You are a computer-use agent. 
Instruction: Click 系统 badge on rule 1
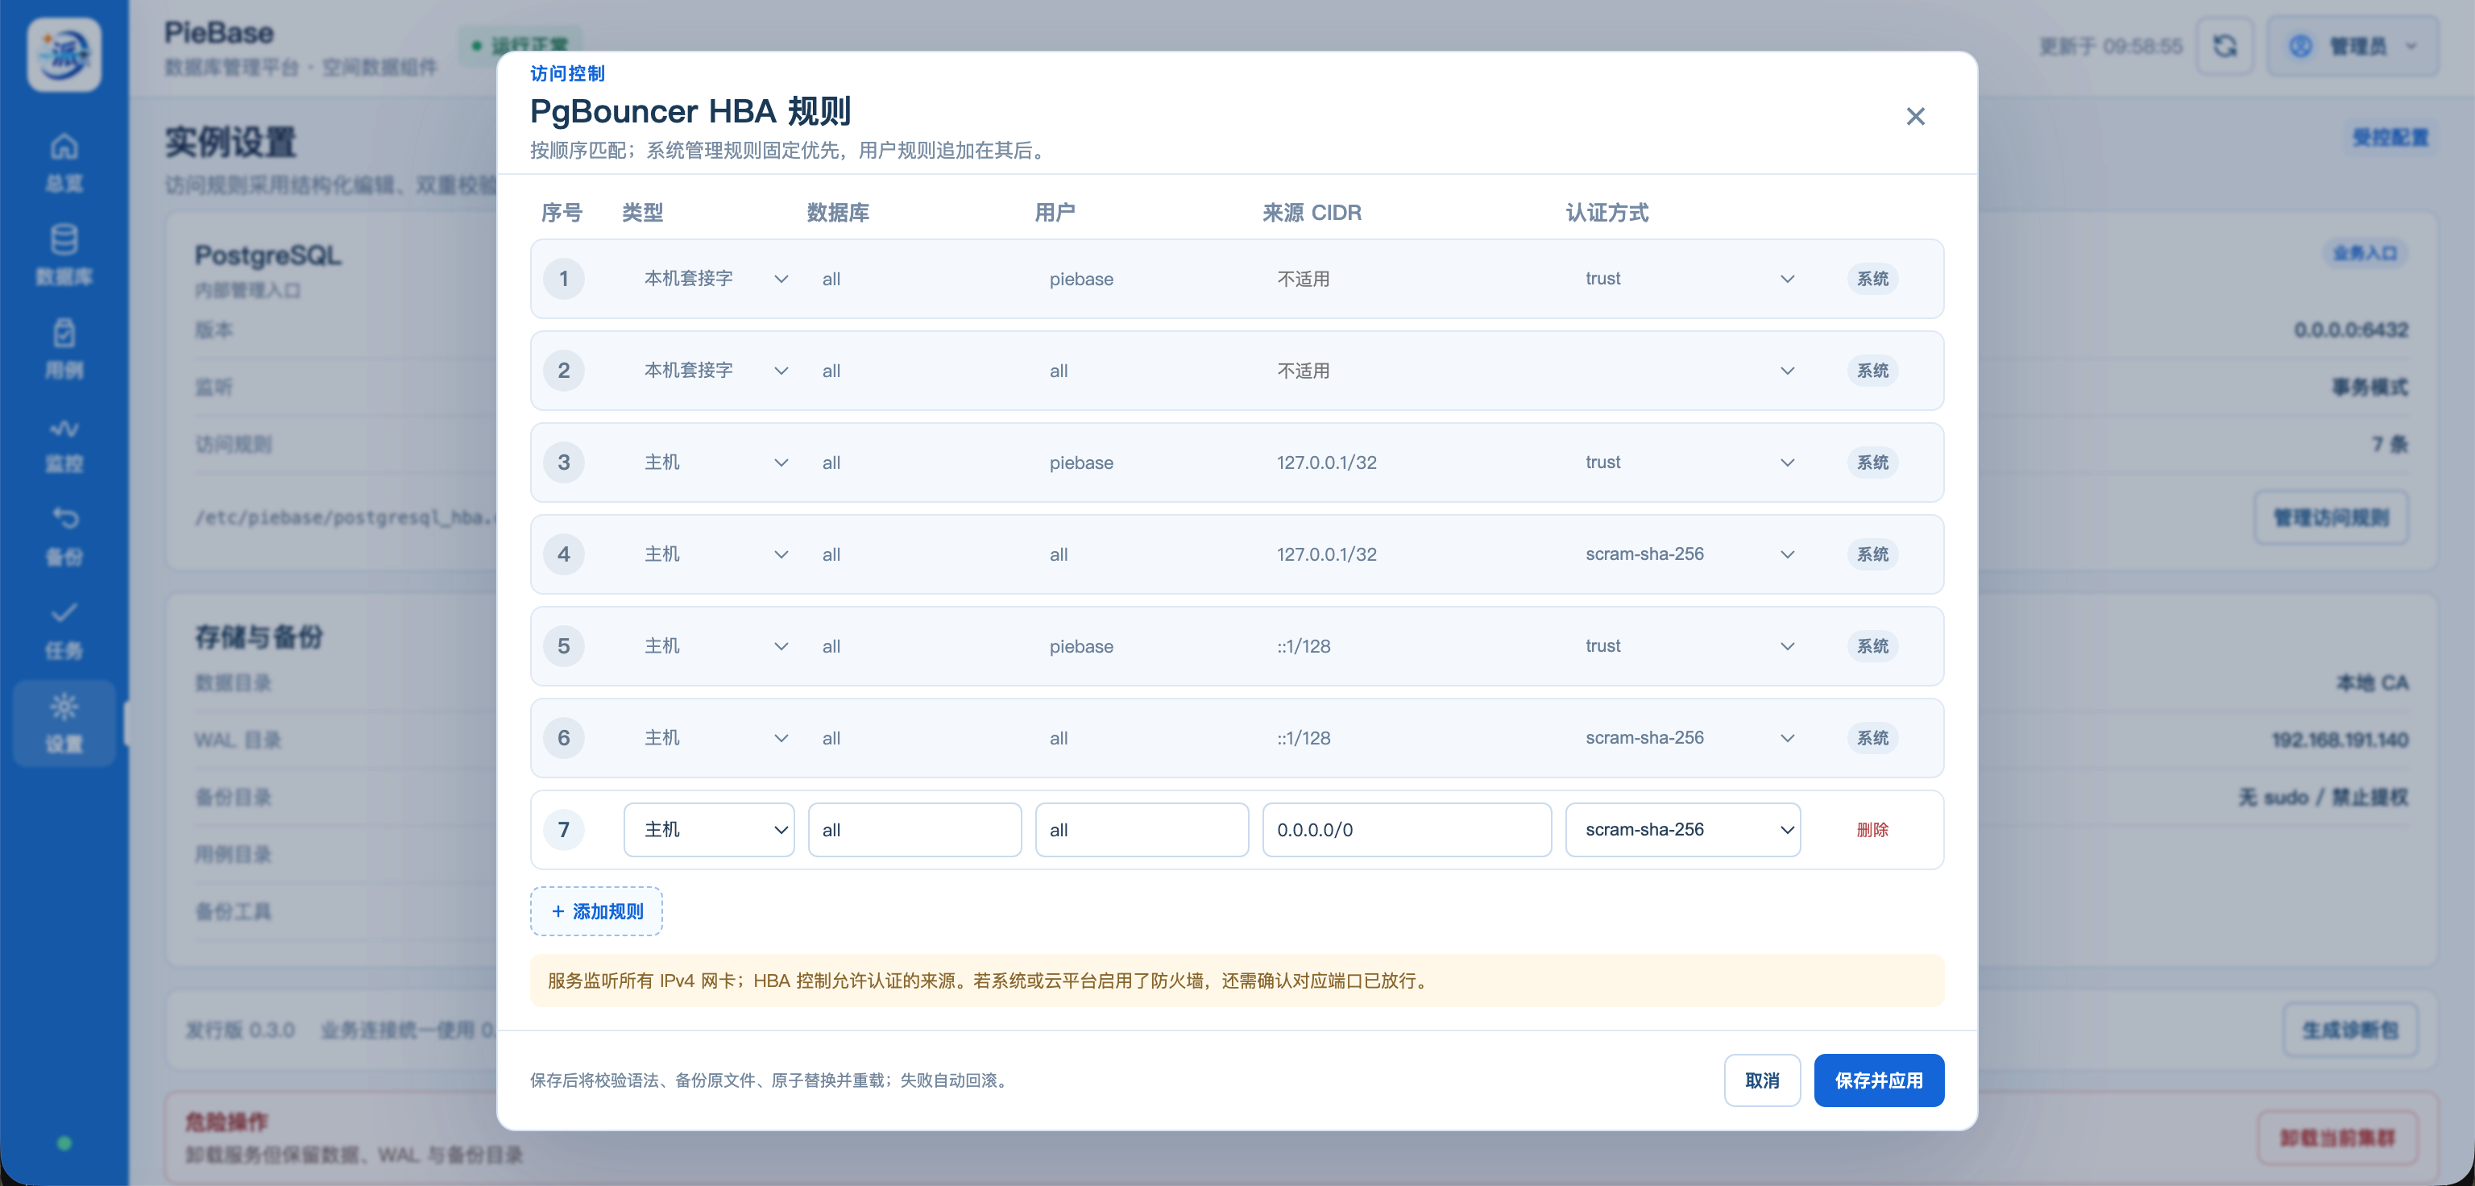click(x=1872, y=279)
